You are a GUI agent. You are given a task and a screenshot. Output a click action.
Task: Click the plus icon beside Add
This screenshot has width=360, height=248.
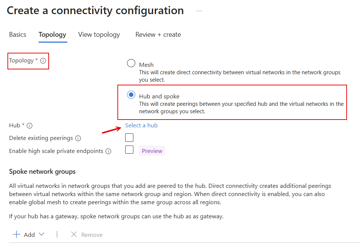[x=16, y=234]
